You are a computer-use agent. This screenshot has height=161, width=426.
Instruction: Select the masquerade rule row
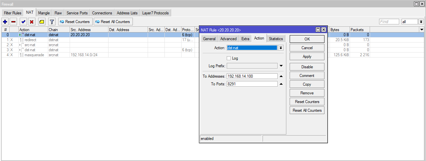(x=33, y=55)
